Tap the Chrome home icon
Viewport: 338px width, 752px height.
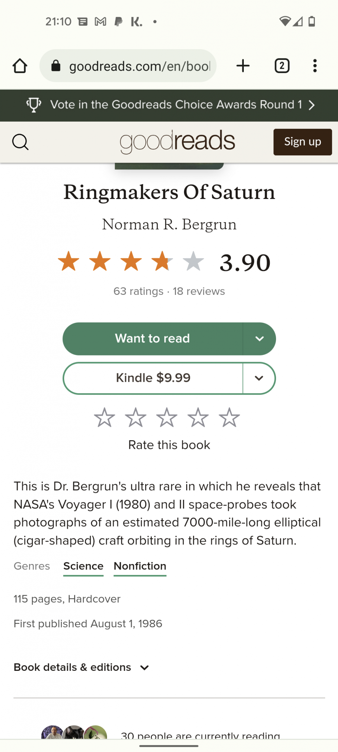click(20, 66)
